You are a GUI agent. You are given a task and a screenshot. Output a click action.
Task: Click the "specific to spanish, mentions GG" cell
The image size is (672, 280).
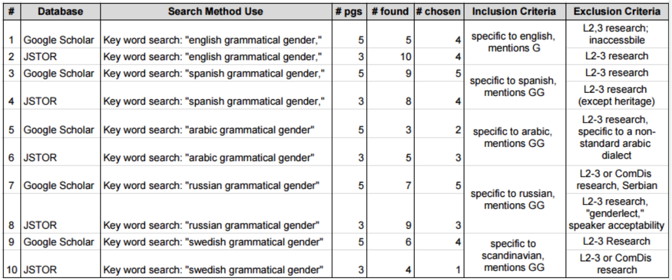click(x=514, y=87)
